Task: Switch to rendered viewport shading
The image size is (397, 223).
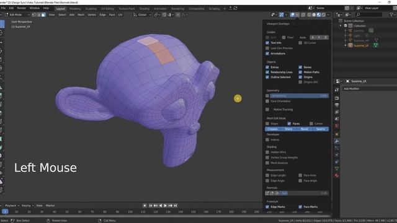Action: coord(323,15)
